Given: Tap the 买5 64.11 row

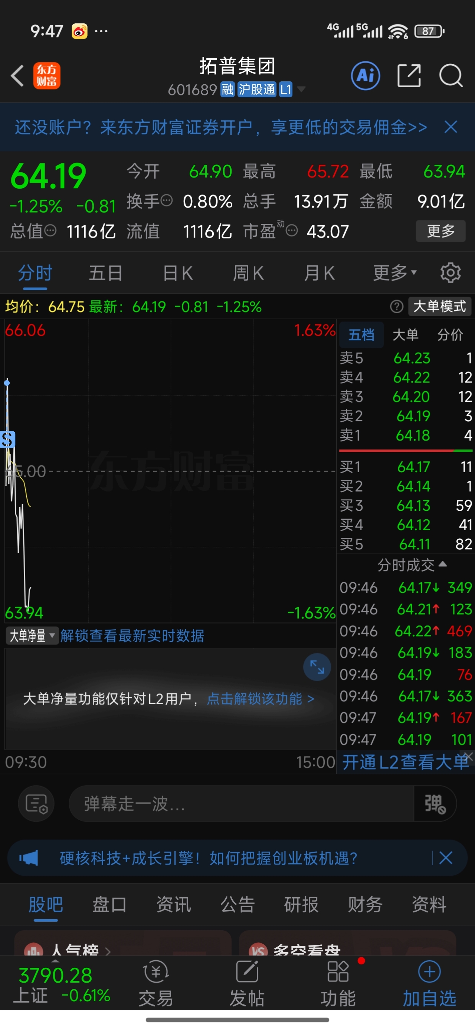Looking at the screenshot, I should coord(406,544).
